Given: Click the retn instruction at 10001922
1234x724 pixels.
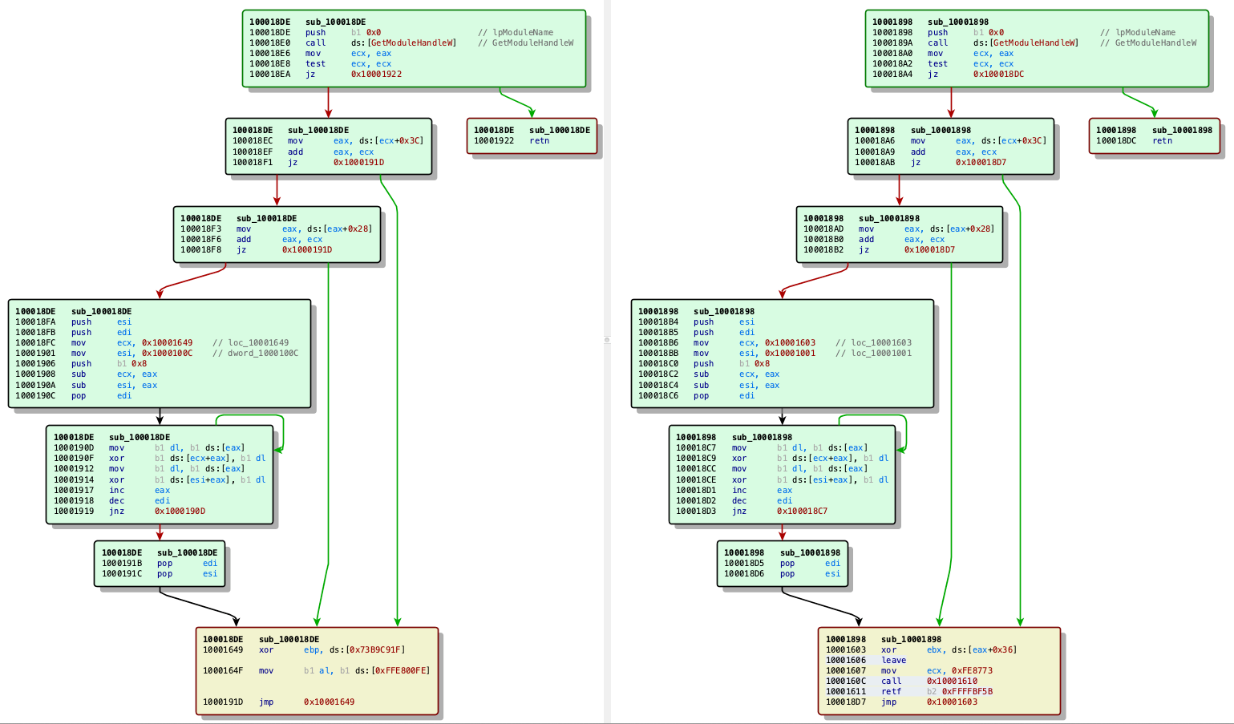Looking at the screenshot, I should [512, 141].
